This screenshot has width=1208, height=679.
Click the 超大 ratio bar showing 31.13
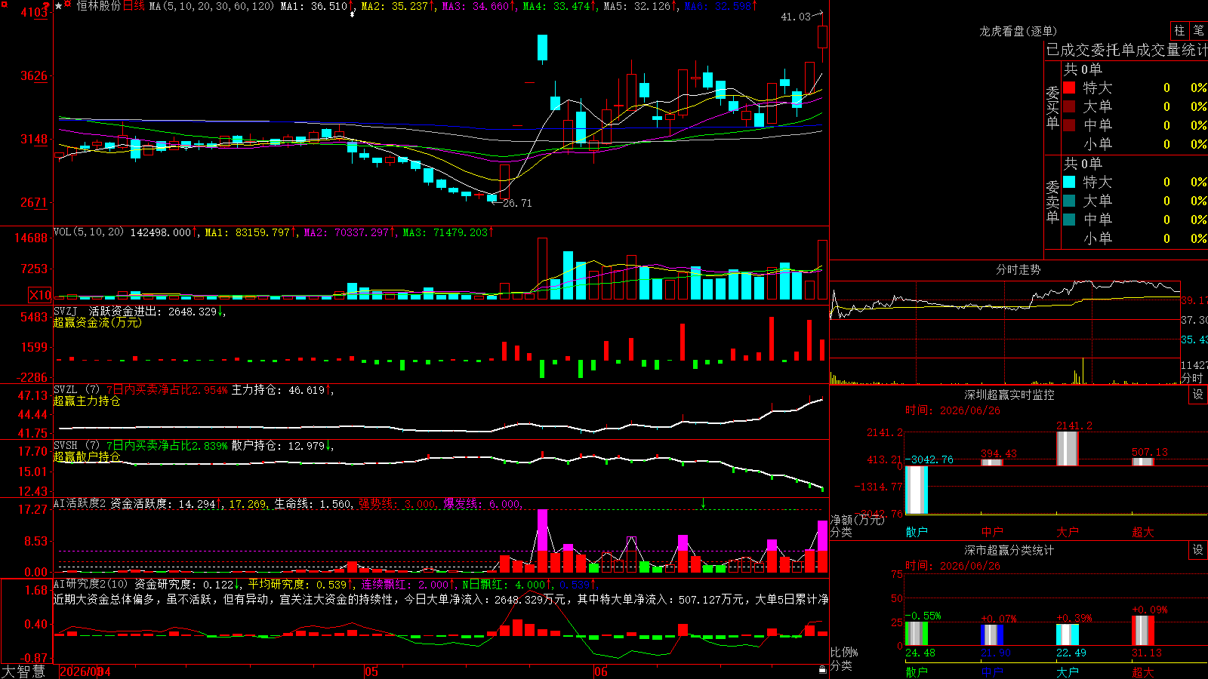click(x=1143, y=631)
